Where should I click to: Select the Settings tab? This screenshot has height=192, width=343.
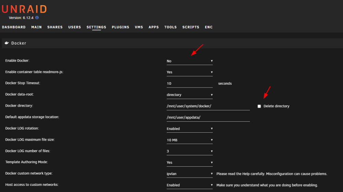(x=96, y=27)
